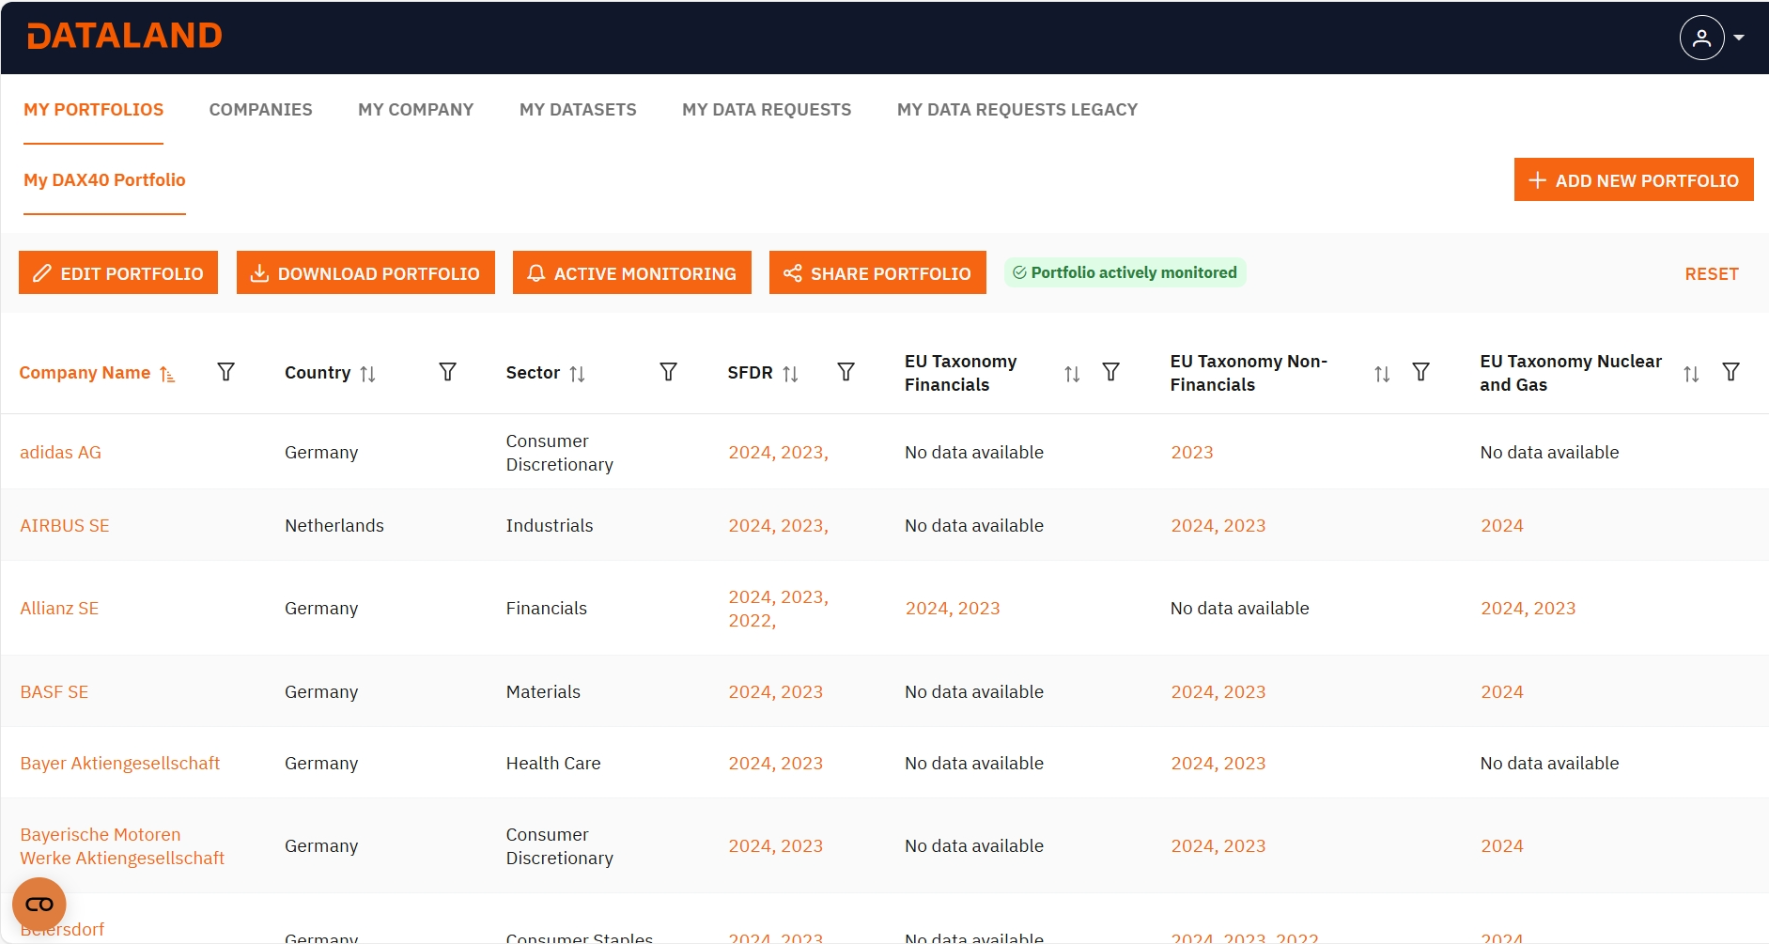Open AIRBUS SE company link
1769x944 pixels.
coord(65,525)
